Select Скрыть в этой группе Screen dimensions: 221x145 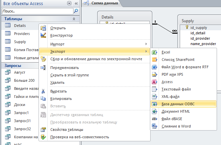pyautogui.click(x=95, y=75)
